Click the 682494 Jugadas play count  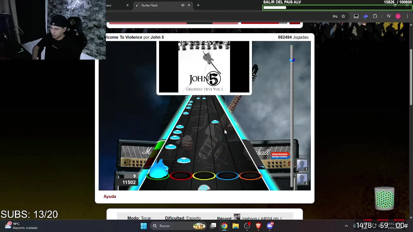click(x=293, y=37)
